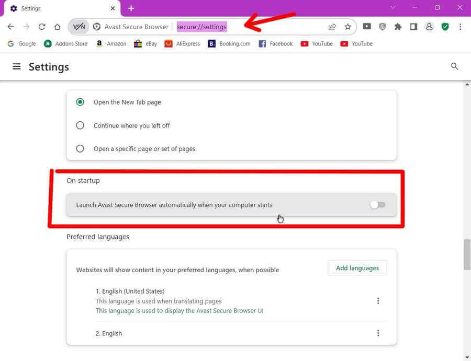
Task: Bookmark this page with the star icon
Action: pyautogui.click(x=347, y=27)
